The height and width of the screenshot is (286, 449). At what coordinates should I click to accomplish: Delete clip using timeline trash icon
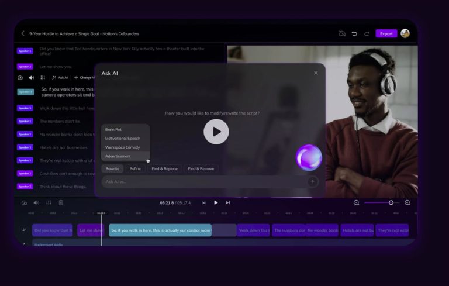point(61,202)
